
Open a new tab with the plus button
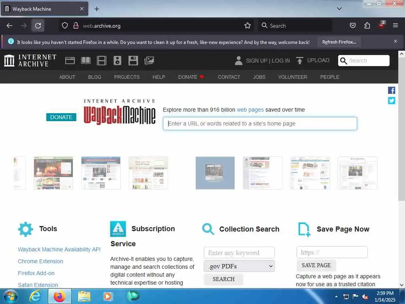(97, 9)
